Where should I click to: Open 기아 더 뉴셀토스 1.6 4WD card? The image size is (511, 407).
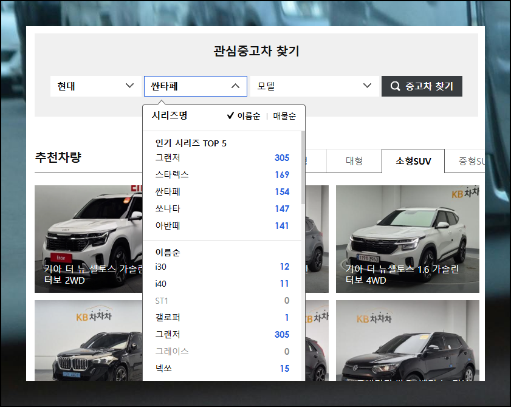tap(407, 239)
